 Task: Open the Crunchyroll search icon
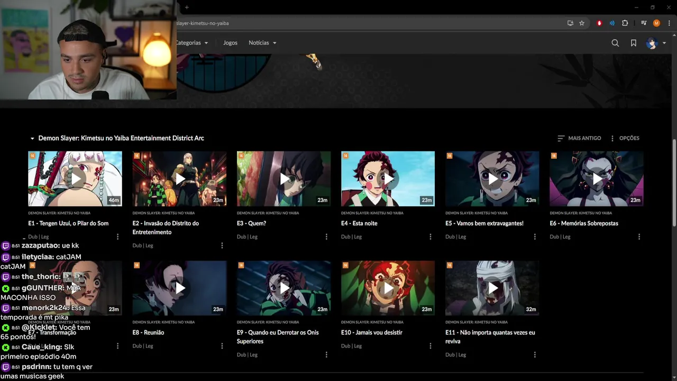(x=615, y=43)
